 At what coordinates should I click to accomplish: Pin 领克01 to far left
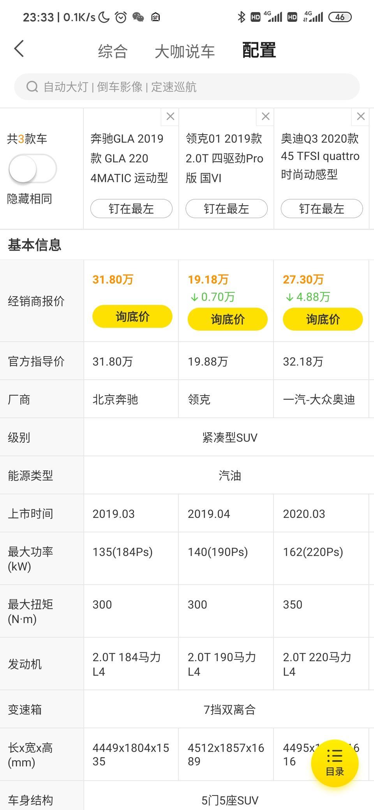(226, 209)
